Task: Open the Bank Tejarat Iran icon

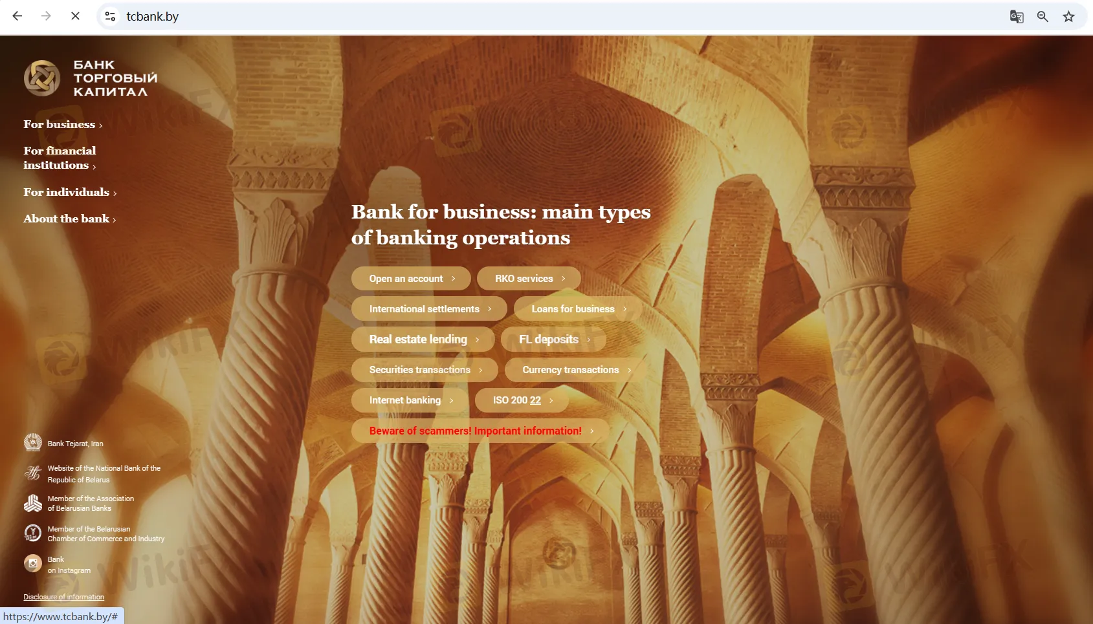Action: 33,443
